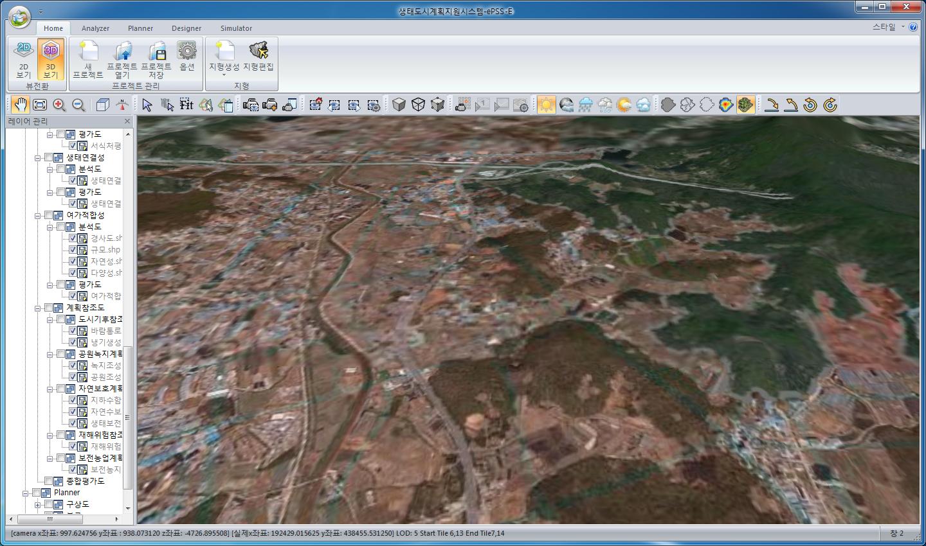The width and height of the screenshot is (926, 546).
Task: Click the red north compass icon
Action: 122,105
